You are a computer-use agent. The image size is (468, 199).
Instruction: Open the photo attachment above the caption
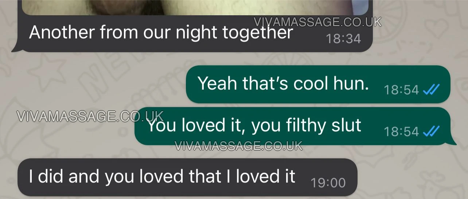pyautogui.click(x=195, y=7)
